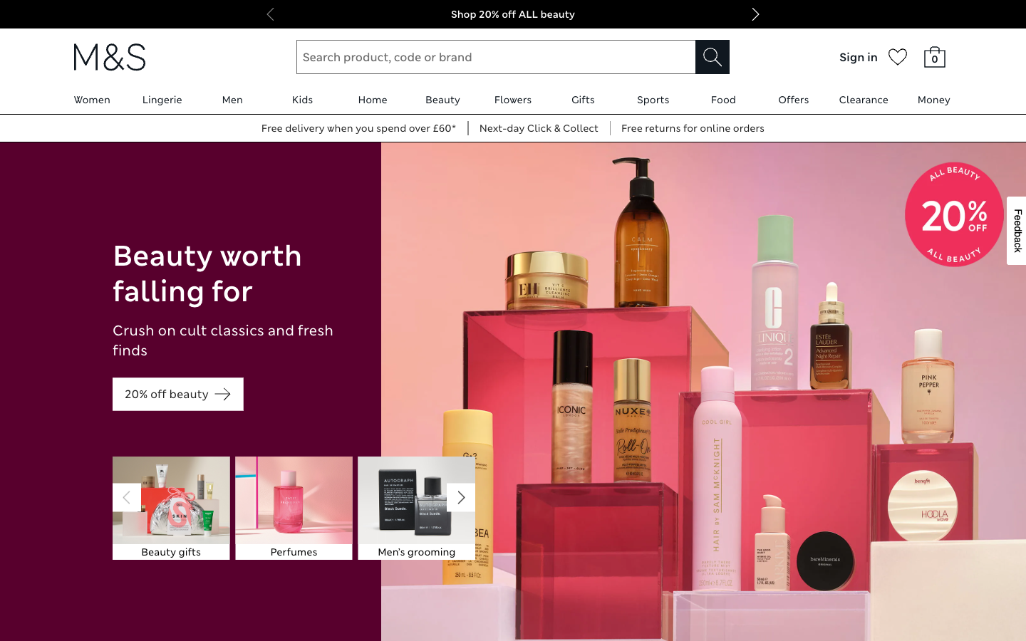
Task: Show previous beauty category with carousel left chevron
Action: coord(127,498)
